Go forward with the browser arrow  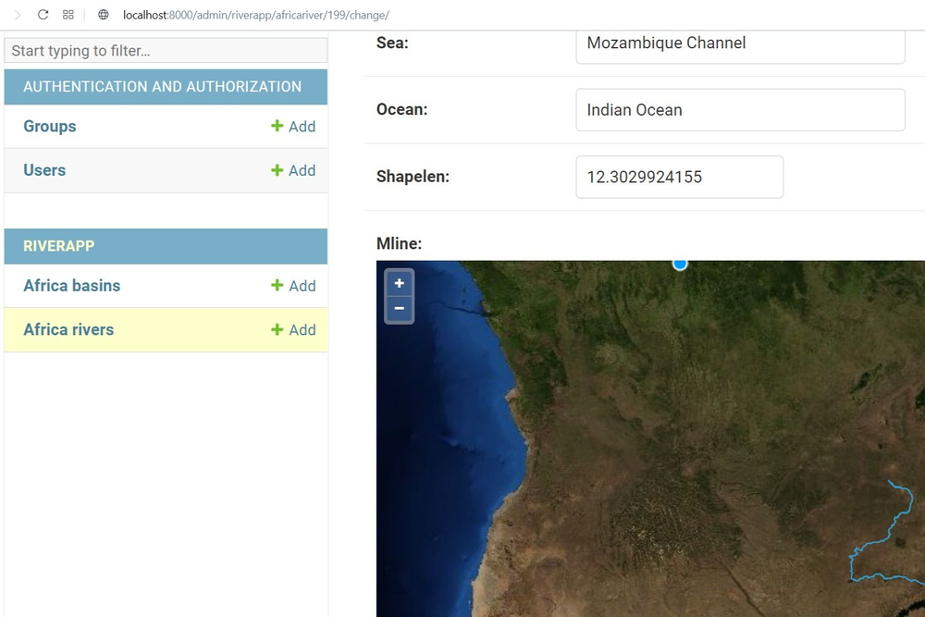(18, 15)
